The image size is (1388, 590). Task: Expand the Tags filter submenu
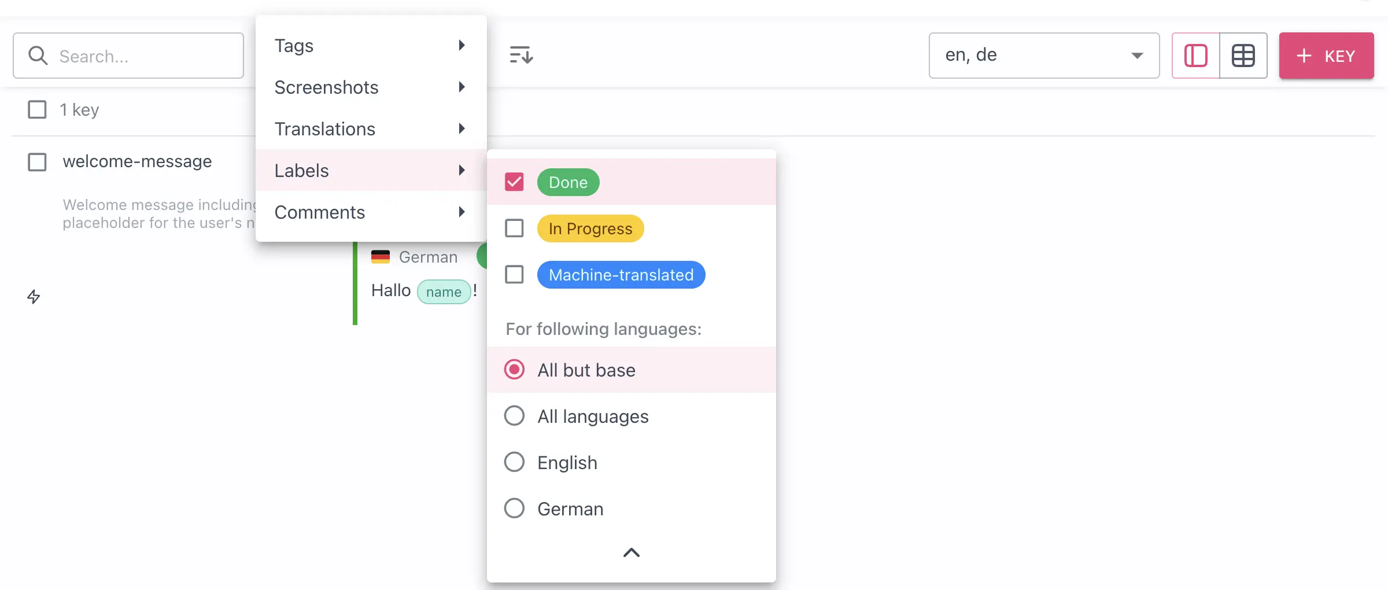click(370, 46)
